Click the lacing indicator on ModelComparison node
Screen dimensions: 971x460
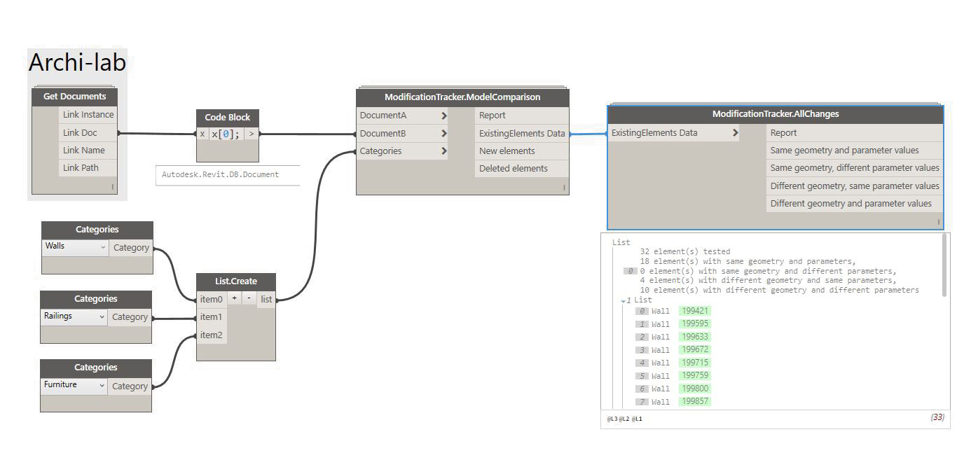click(x=564, y=188)
